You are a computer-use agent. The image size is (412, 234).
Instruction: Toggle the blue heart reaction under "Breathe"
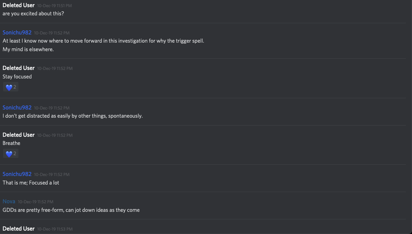pyautogui.click(x=11, y=154)
